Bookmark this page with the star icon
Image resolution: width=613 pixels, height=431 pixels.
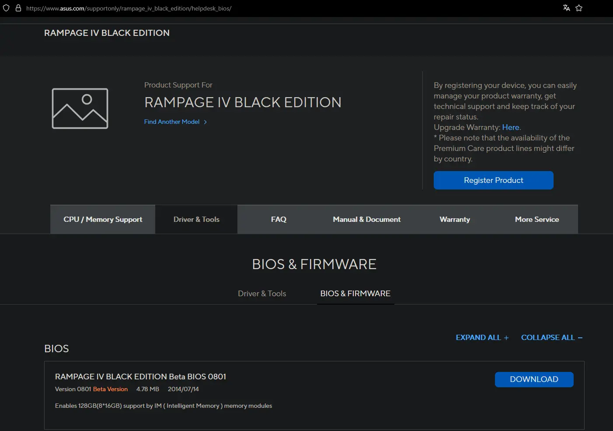579,8
